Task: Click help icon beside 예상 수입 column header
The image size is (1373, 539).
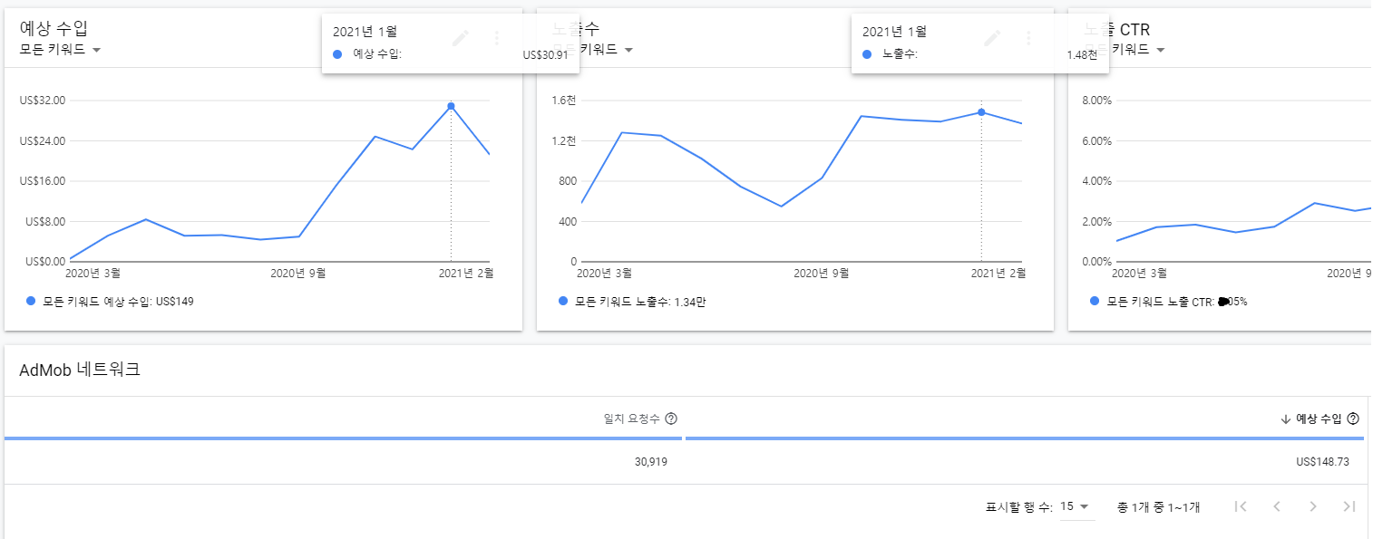Action: (1353, 419)
